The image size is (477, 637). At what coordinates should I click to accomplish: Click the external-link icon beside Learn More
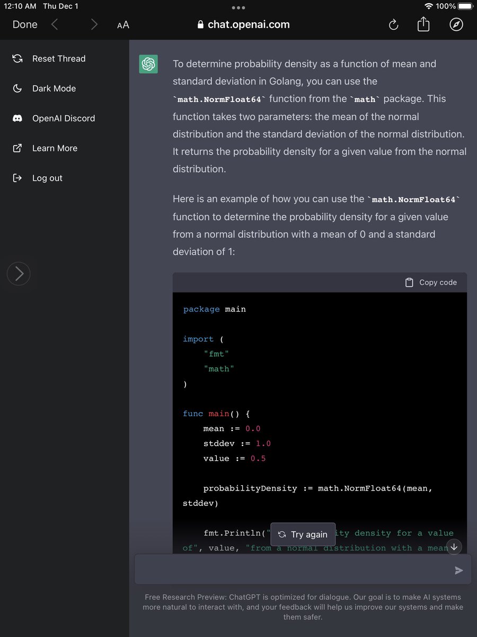click(x=17, y=148)
